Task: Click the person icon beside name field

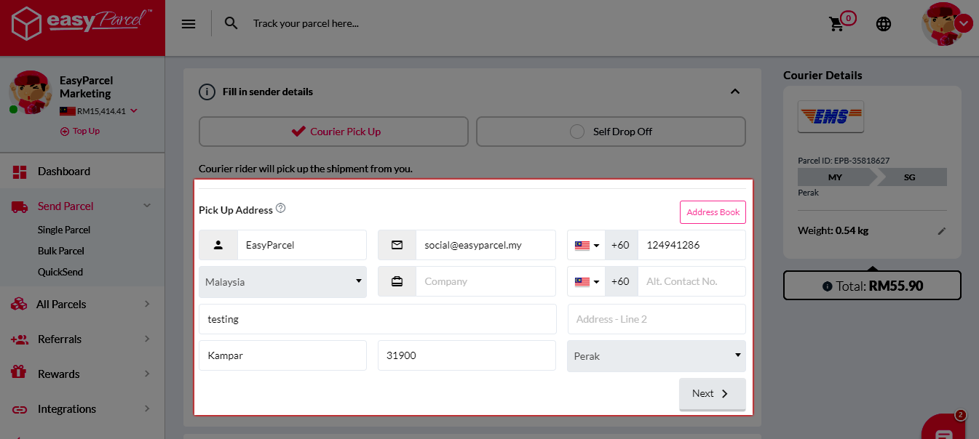Action: (x=218, y=245)
